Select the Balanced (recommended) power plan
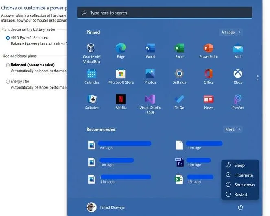The width and height of the screenshot is (270, 216). (x=8, y=65)
